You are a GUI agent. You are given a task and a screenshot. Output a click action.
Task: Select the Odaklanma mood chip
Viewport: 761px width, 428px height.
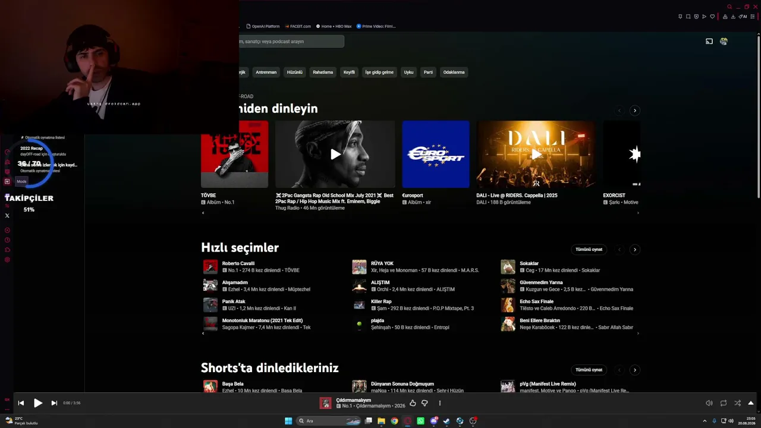pos(454,73)
